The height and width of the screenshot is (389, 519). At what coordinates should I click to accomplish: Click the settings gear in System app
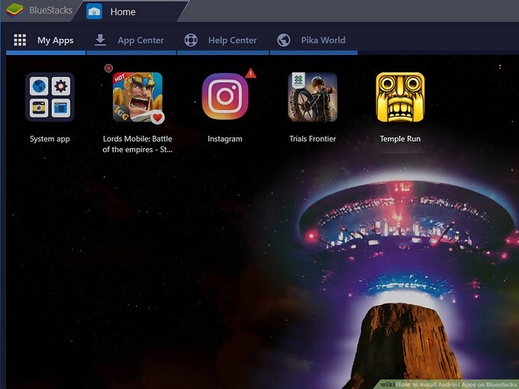point(61,86)
